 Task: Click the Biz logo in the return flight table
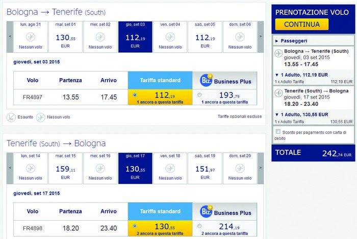pos(206,211)
